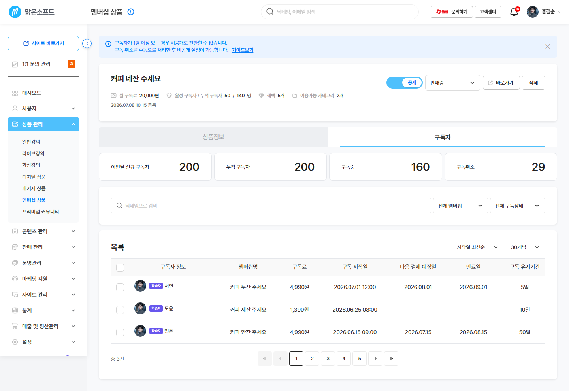Click the 구독중 160 stat card
The height and width of the screenshot is (391, 569).
click(x=386, y=167)
